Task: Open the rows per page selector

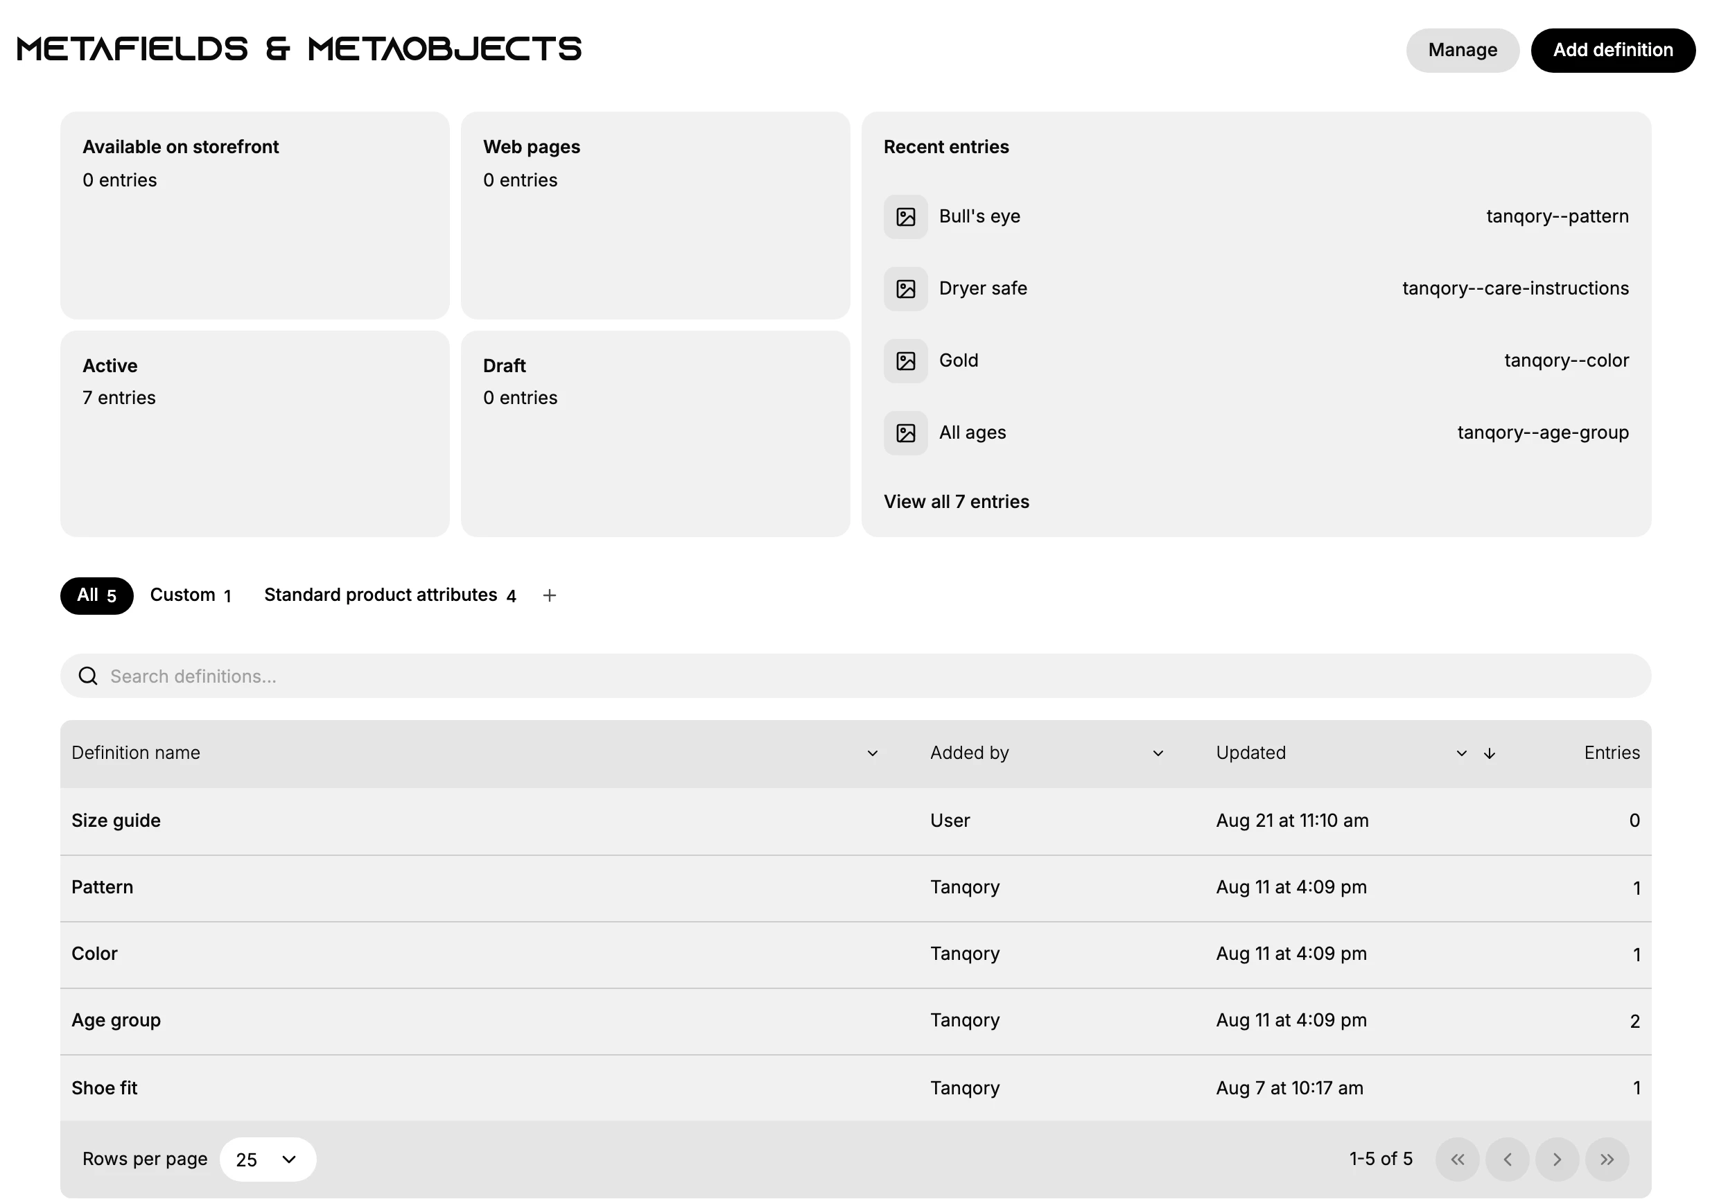Action: 268,1159
